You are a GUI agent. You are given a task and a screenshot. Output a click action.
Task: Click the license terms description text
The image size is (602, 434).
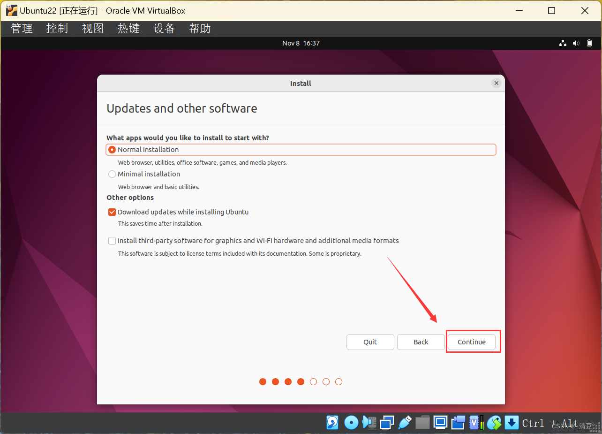pyautogui.click(x=240, y=254)
